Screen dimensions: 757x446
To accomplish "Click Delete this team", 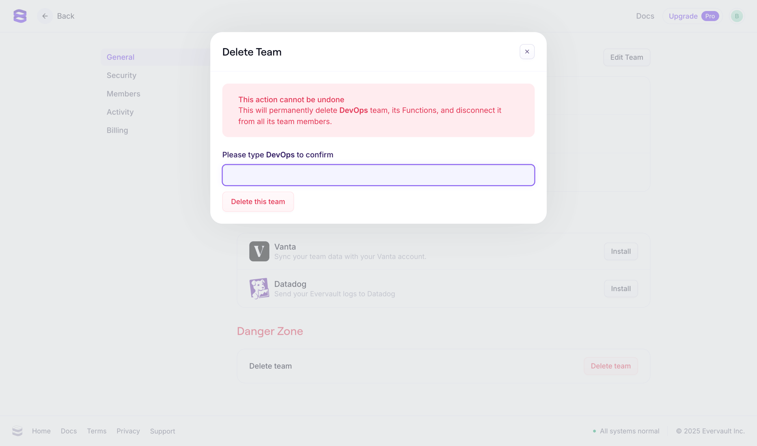I will 258,201.
